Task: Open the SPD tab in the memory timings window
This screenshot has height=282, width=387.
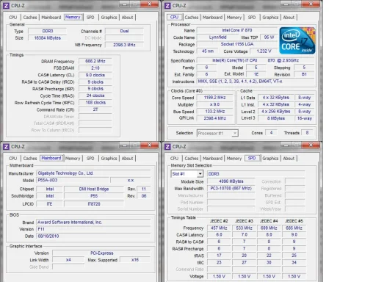Action: pyautogui.click(x=90, y=18)
